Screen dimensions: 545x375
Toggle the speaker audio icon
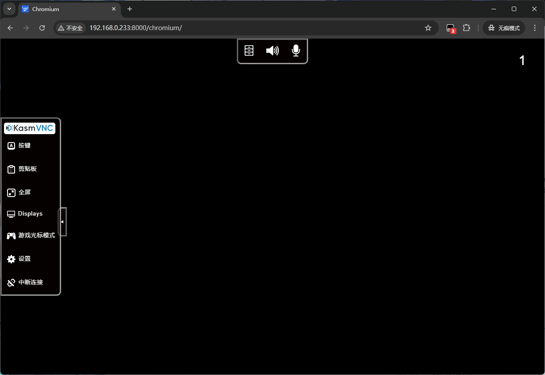(x=272, y=50)
